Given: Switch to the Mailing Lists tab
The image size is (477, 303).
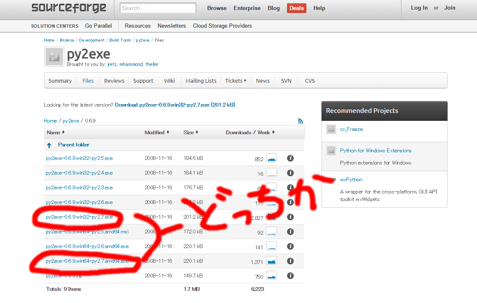Looking at the screenshot, I should [201, 81].
